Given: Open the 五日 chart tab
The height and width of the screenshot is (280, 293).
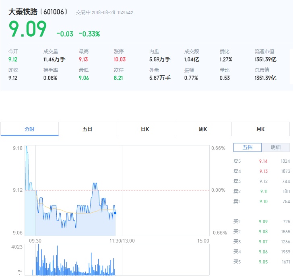Looking at the screenshot, I should point(87,129).
